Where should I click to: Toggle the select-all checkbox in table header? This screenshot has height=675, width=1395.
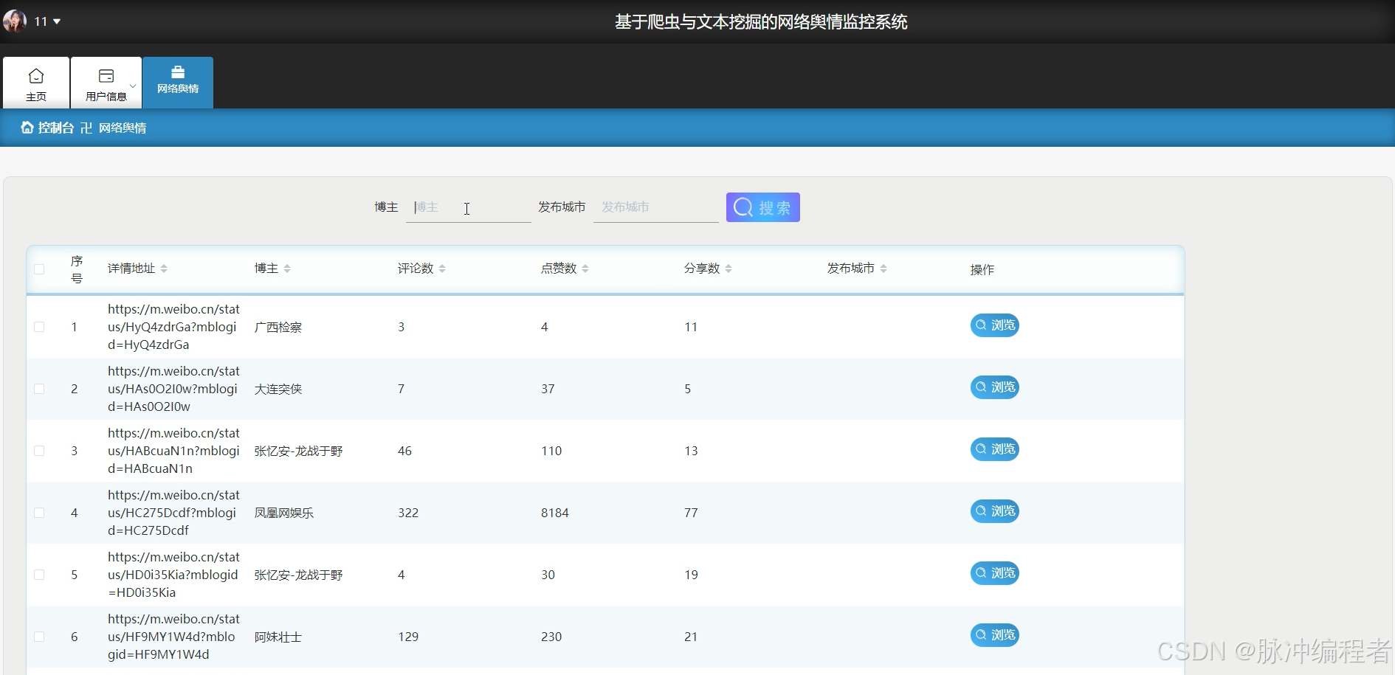pos(39,269)
